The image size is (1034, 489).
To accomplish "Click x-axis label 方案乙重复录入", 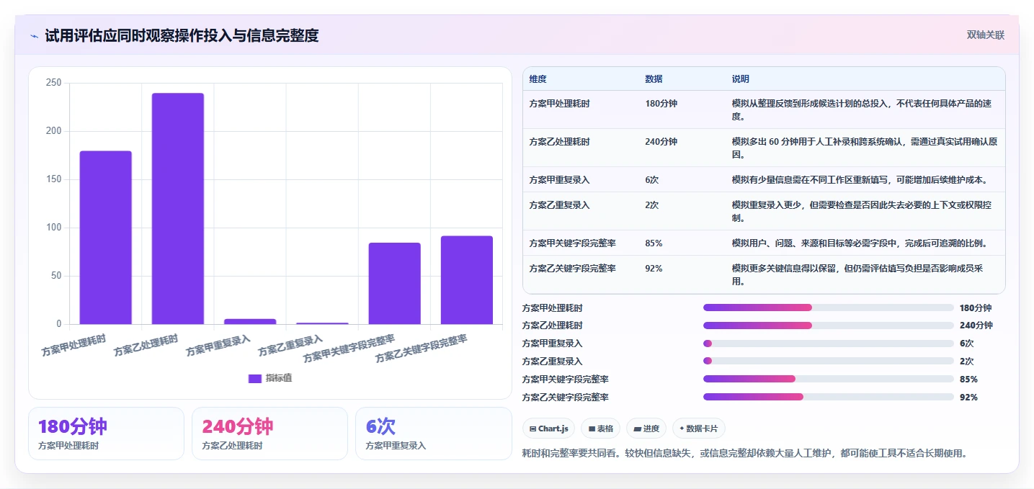I will click(291, 346).
